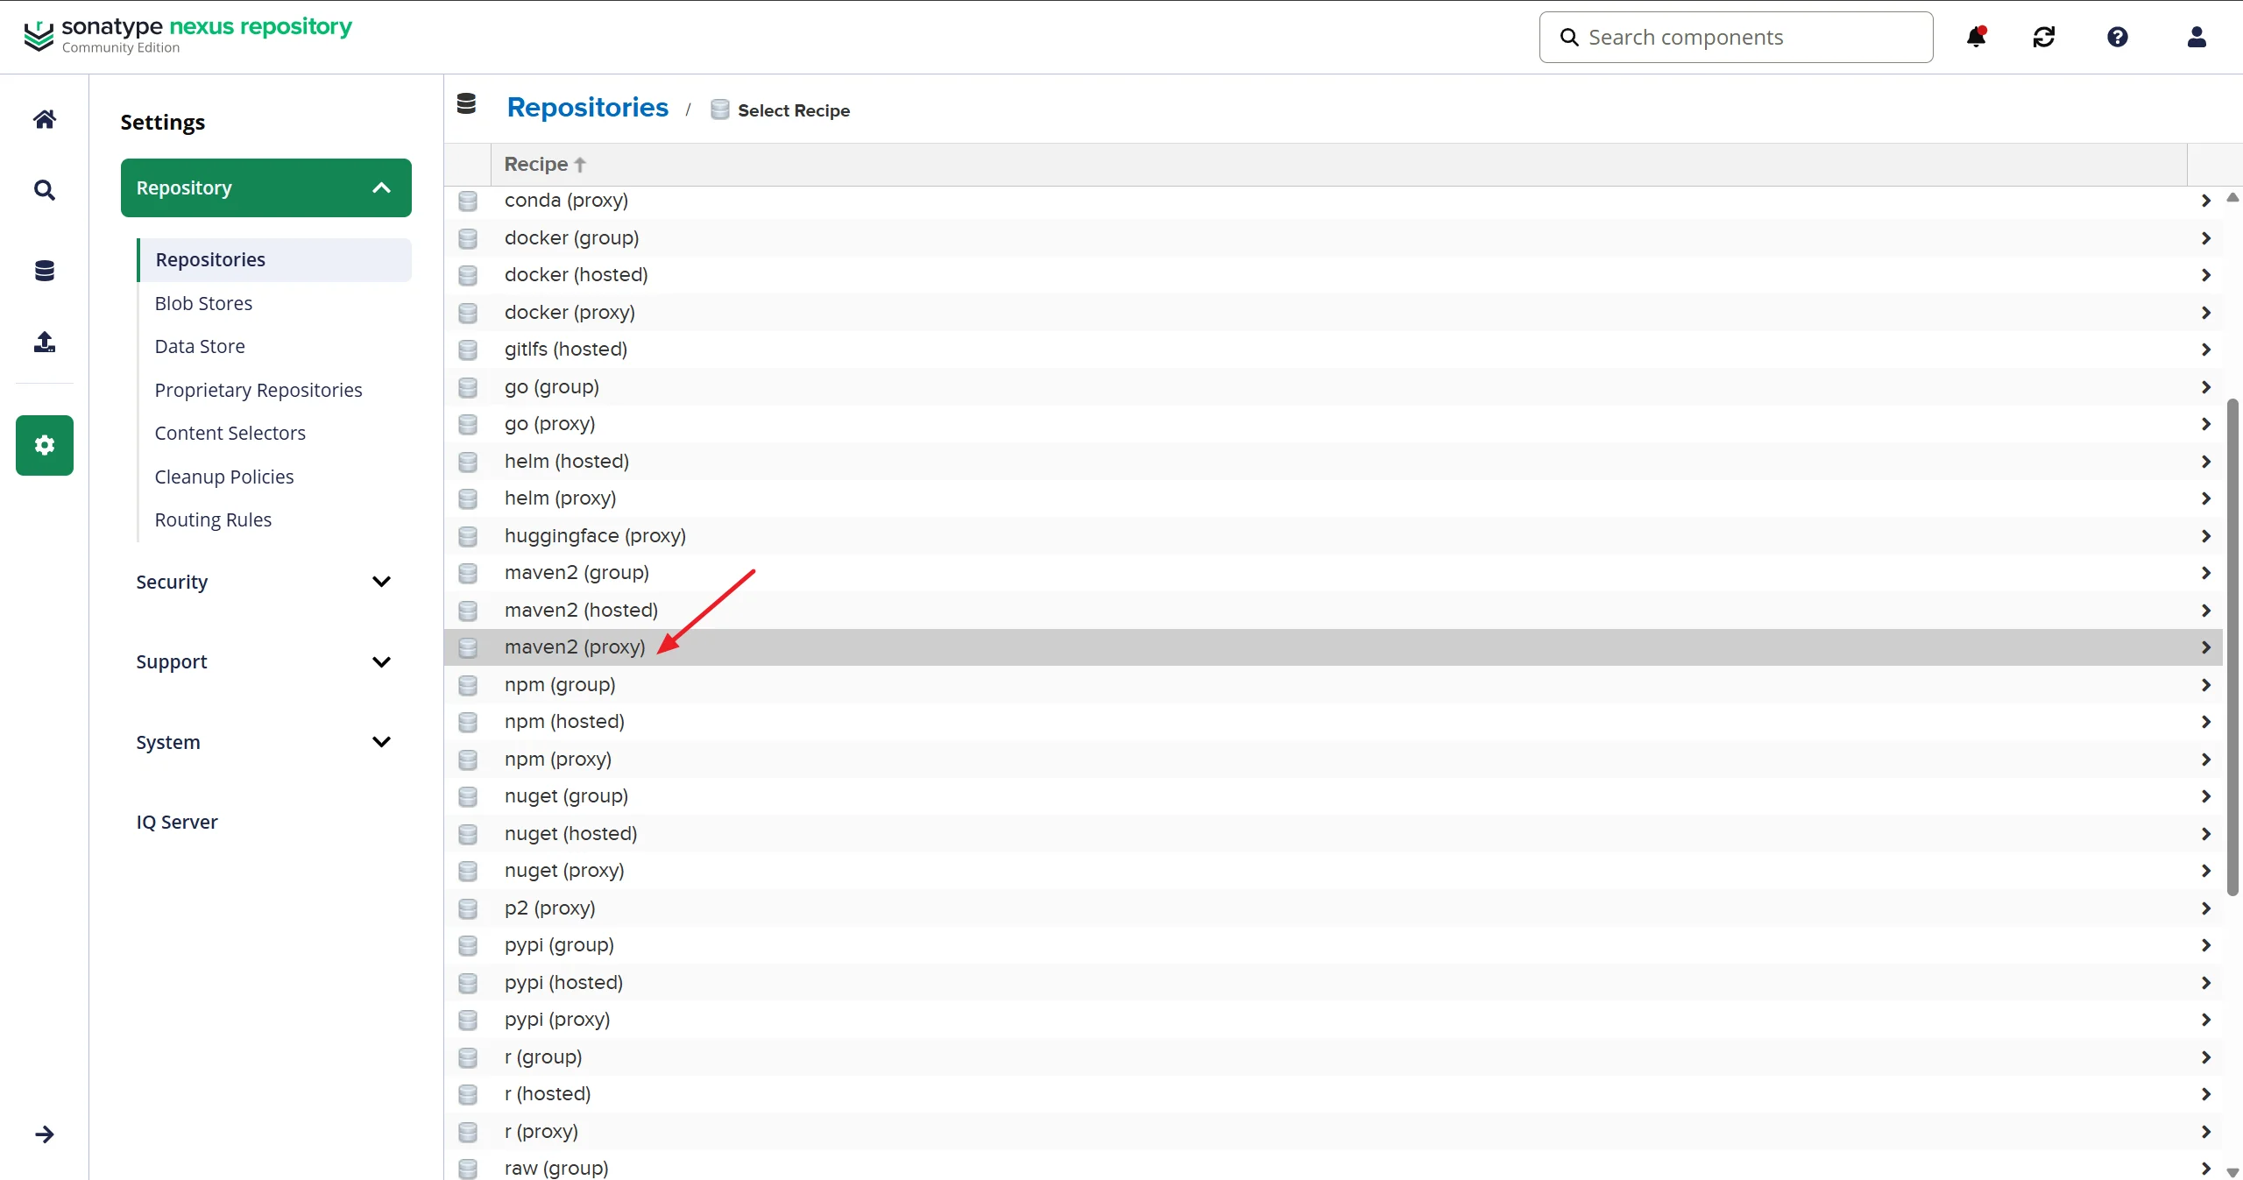Select the raw (group) recipe
The width and height of the screenshot is (2243, 1180).
[1334, 1167]
